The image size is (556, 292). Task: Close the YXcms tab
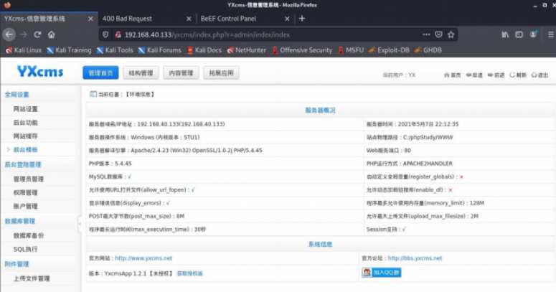click(x=90, y=19)
